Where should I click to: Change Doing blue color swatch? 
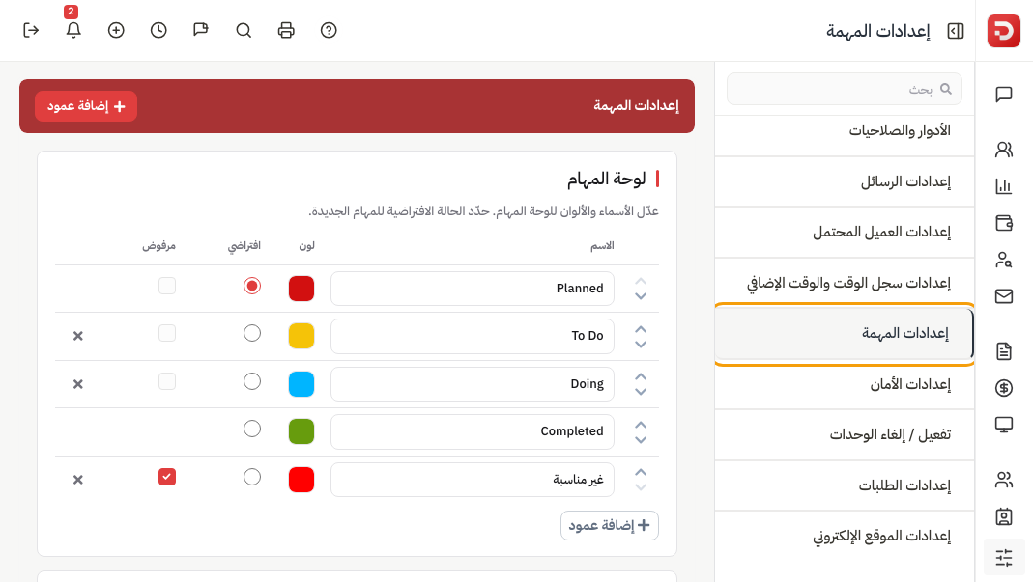point(301,384)
